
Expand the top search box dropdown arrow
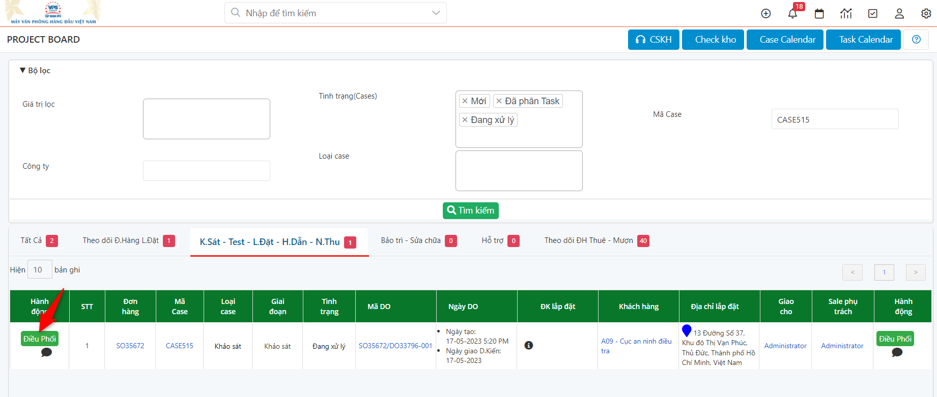[436, 13]
